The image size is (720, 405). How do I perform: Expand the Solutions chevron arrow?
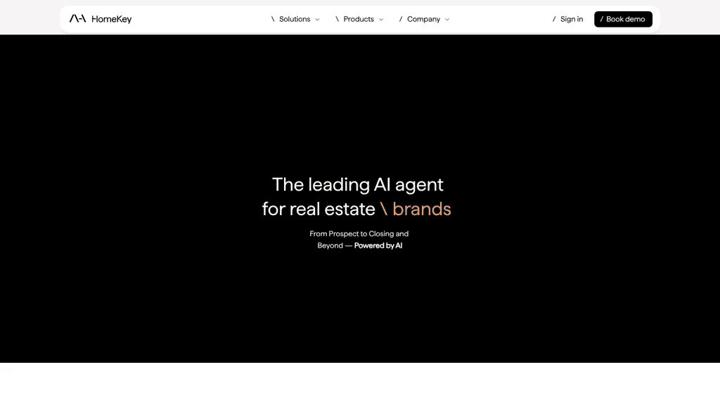tap(317, 20)
